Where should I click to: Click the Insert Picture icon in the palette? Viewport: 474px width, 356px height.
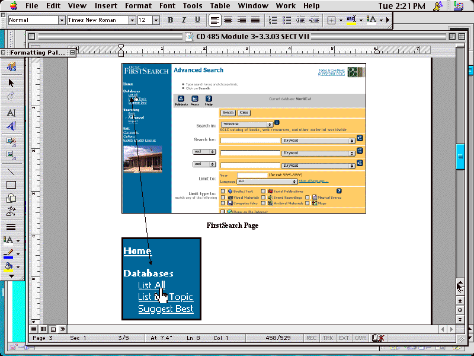click(x=11, y=155)
